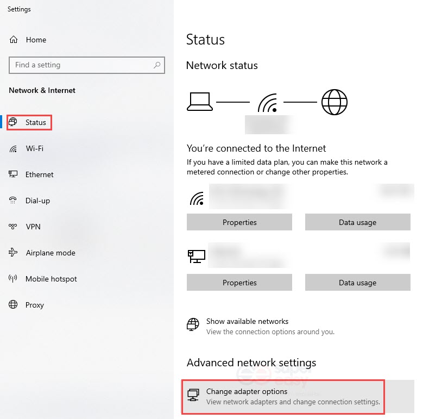This screenshot has width=429, height=419.
Task: Click the Ethernet monitor icon
Action: tap(14, 174)
